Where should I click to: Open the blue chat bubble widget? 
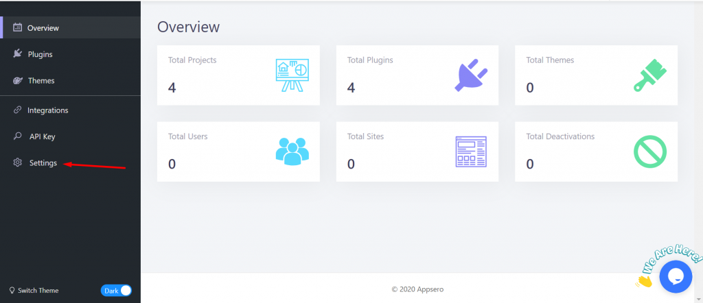tap(676, 276)
